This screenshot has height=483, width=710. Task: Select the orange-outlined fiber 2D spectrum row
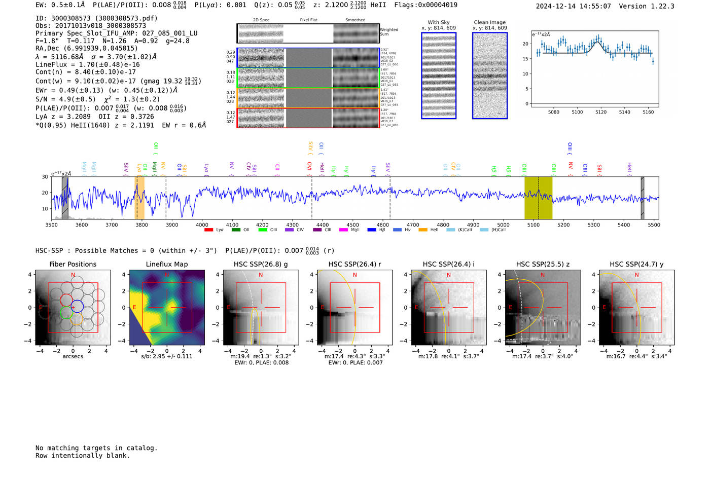tap(308, 98)
